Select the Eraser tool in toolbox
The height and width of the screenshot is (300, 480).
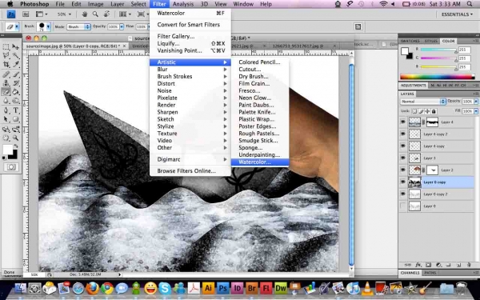[x=6, y=91]
